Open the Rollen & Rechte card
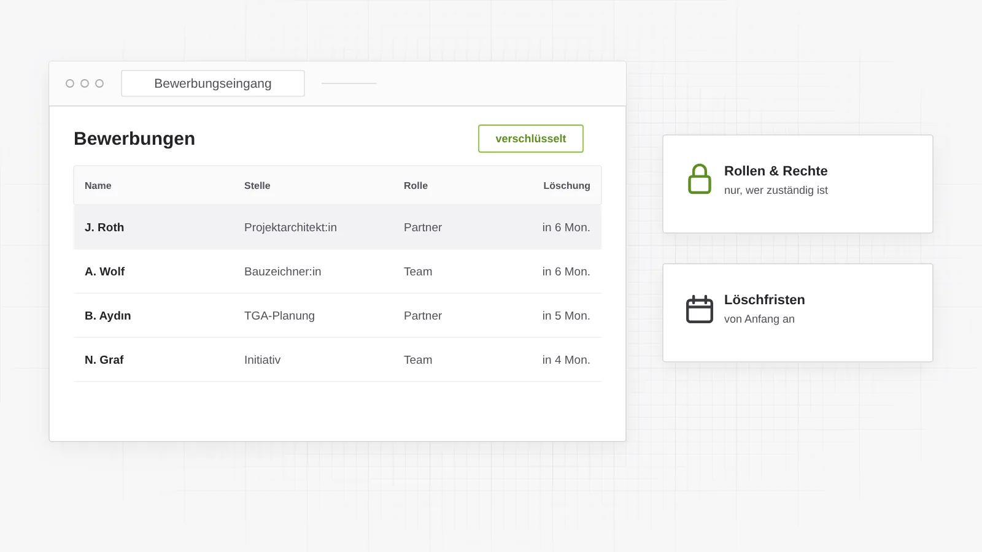The image size is (982, 552). 798,184
